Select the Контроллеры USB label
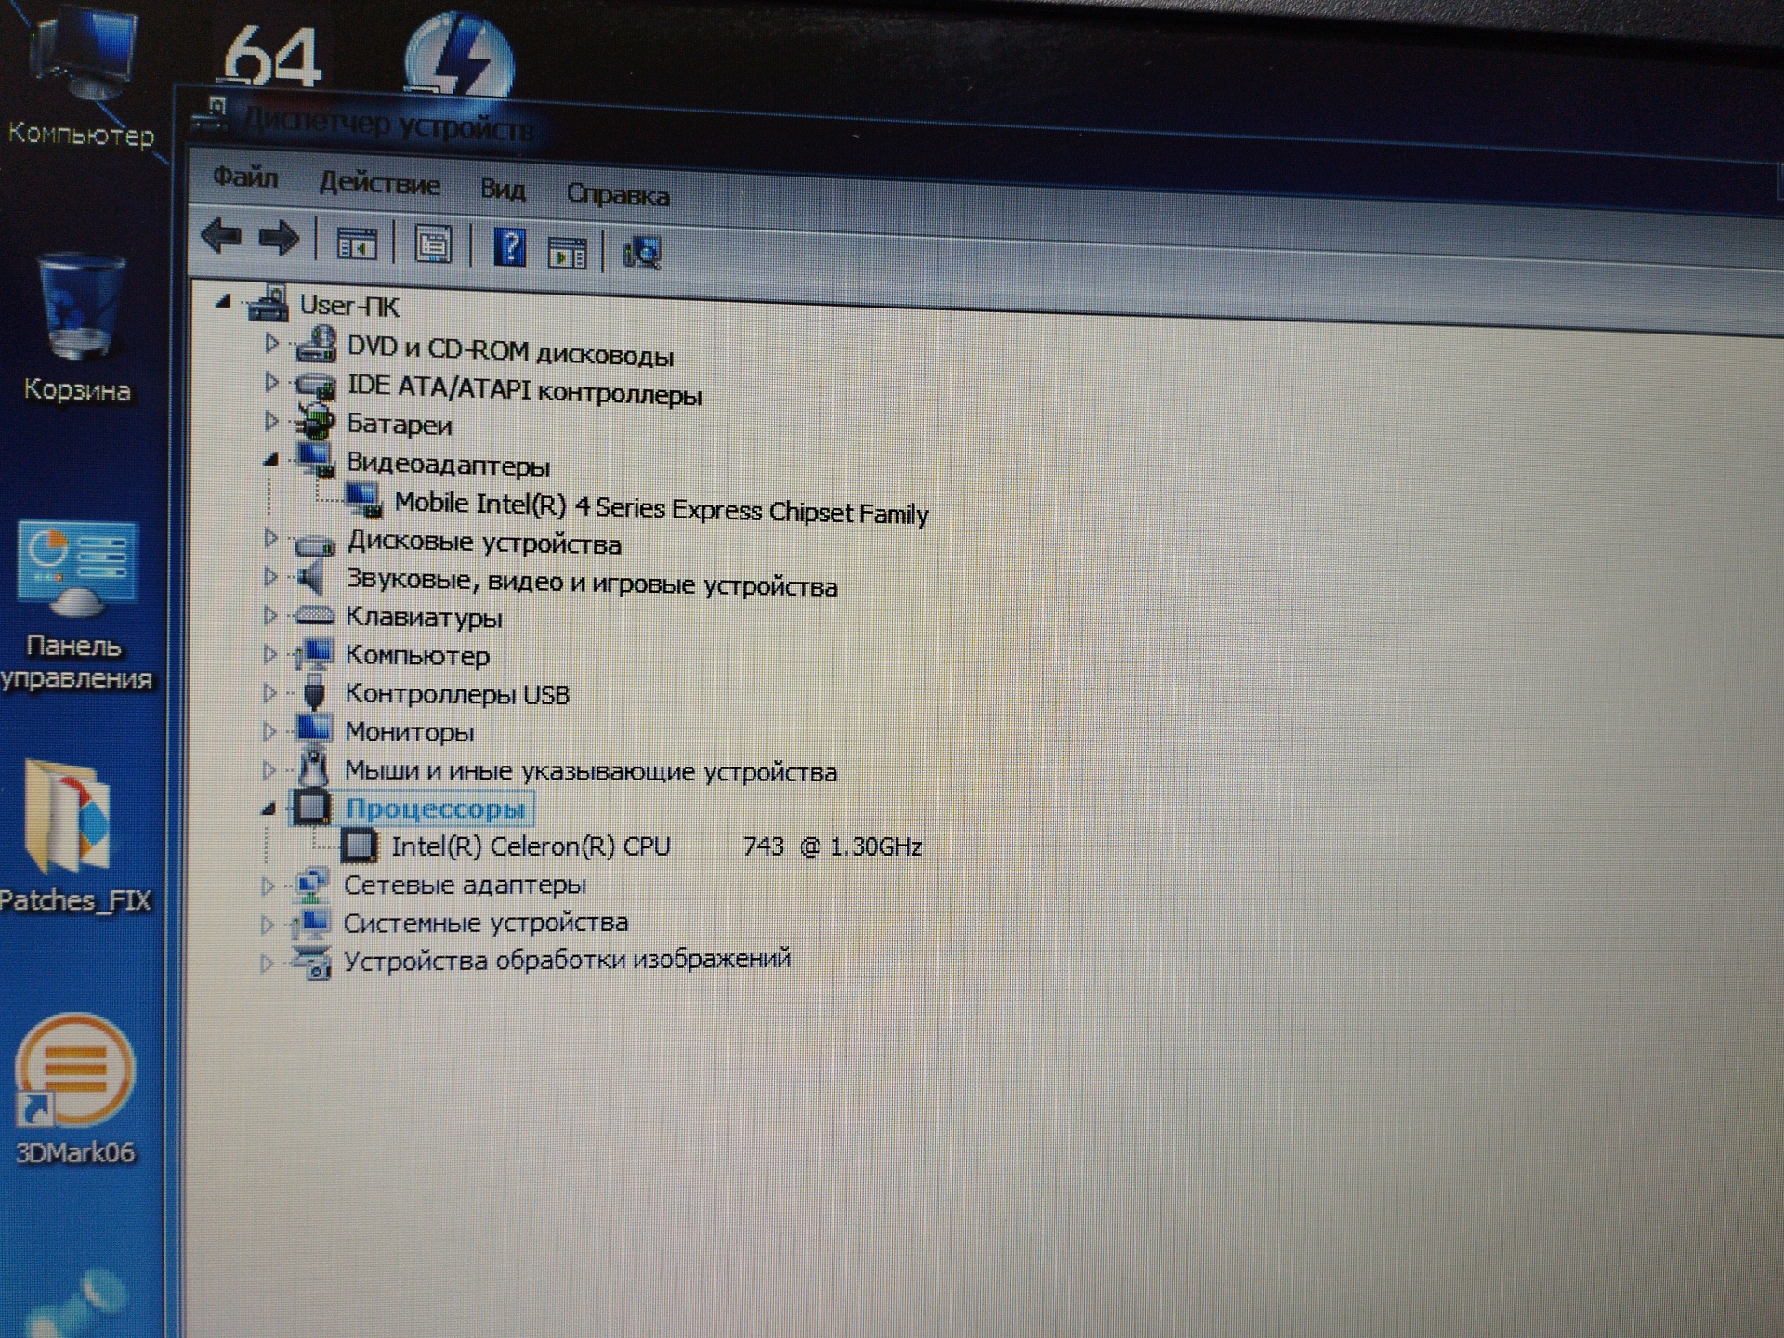 (x=457, y=694)
